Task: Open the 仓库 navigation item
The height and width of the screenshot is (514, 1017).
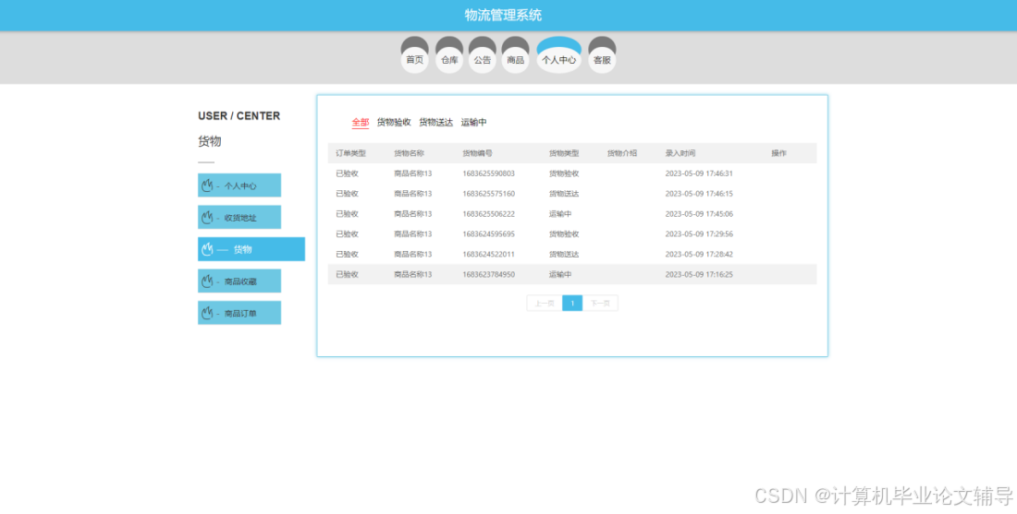Action: (449, 55)
